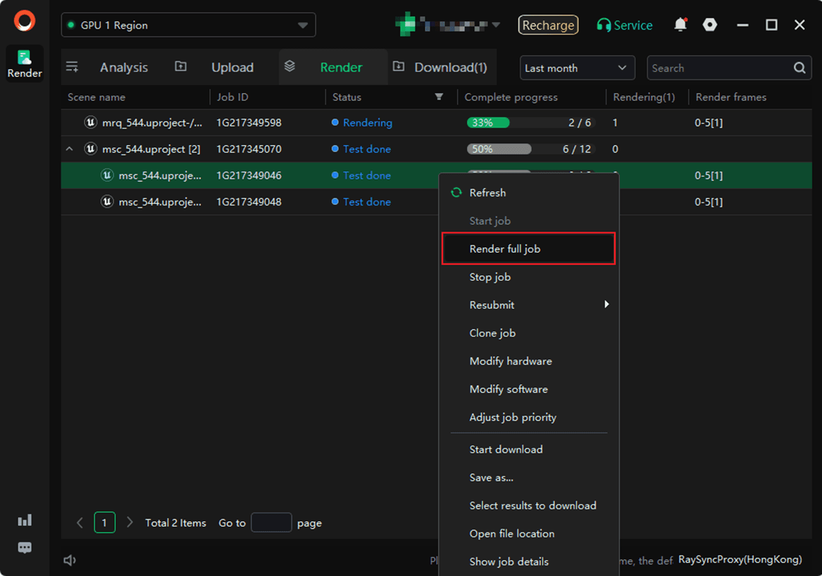Open the Service support link
Image resolution: width=822 pixels, height=576 pixels.
[x=624, y=25]
